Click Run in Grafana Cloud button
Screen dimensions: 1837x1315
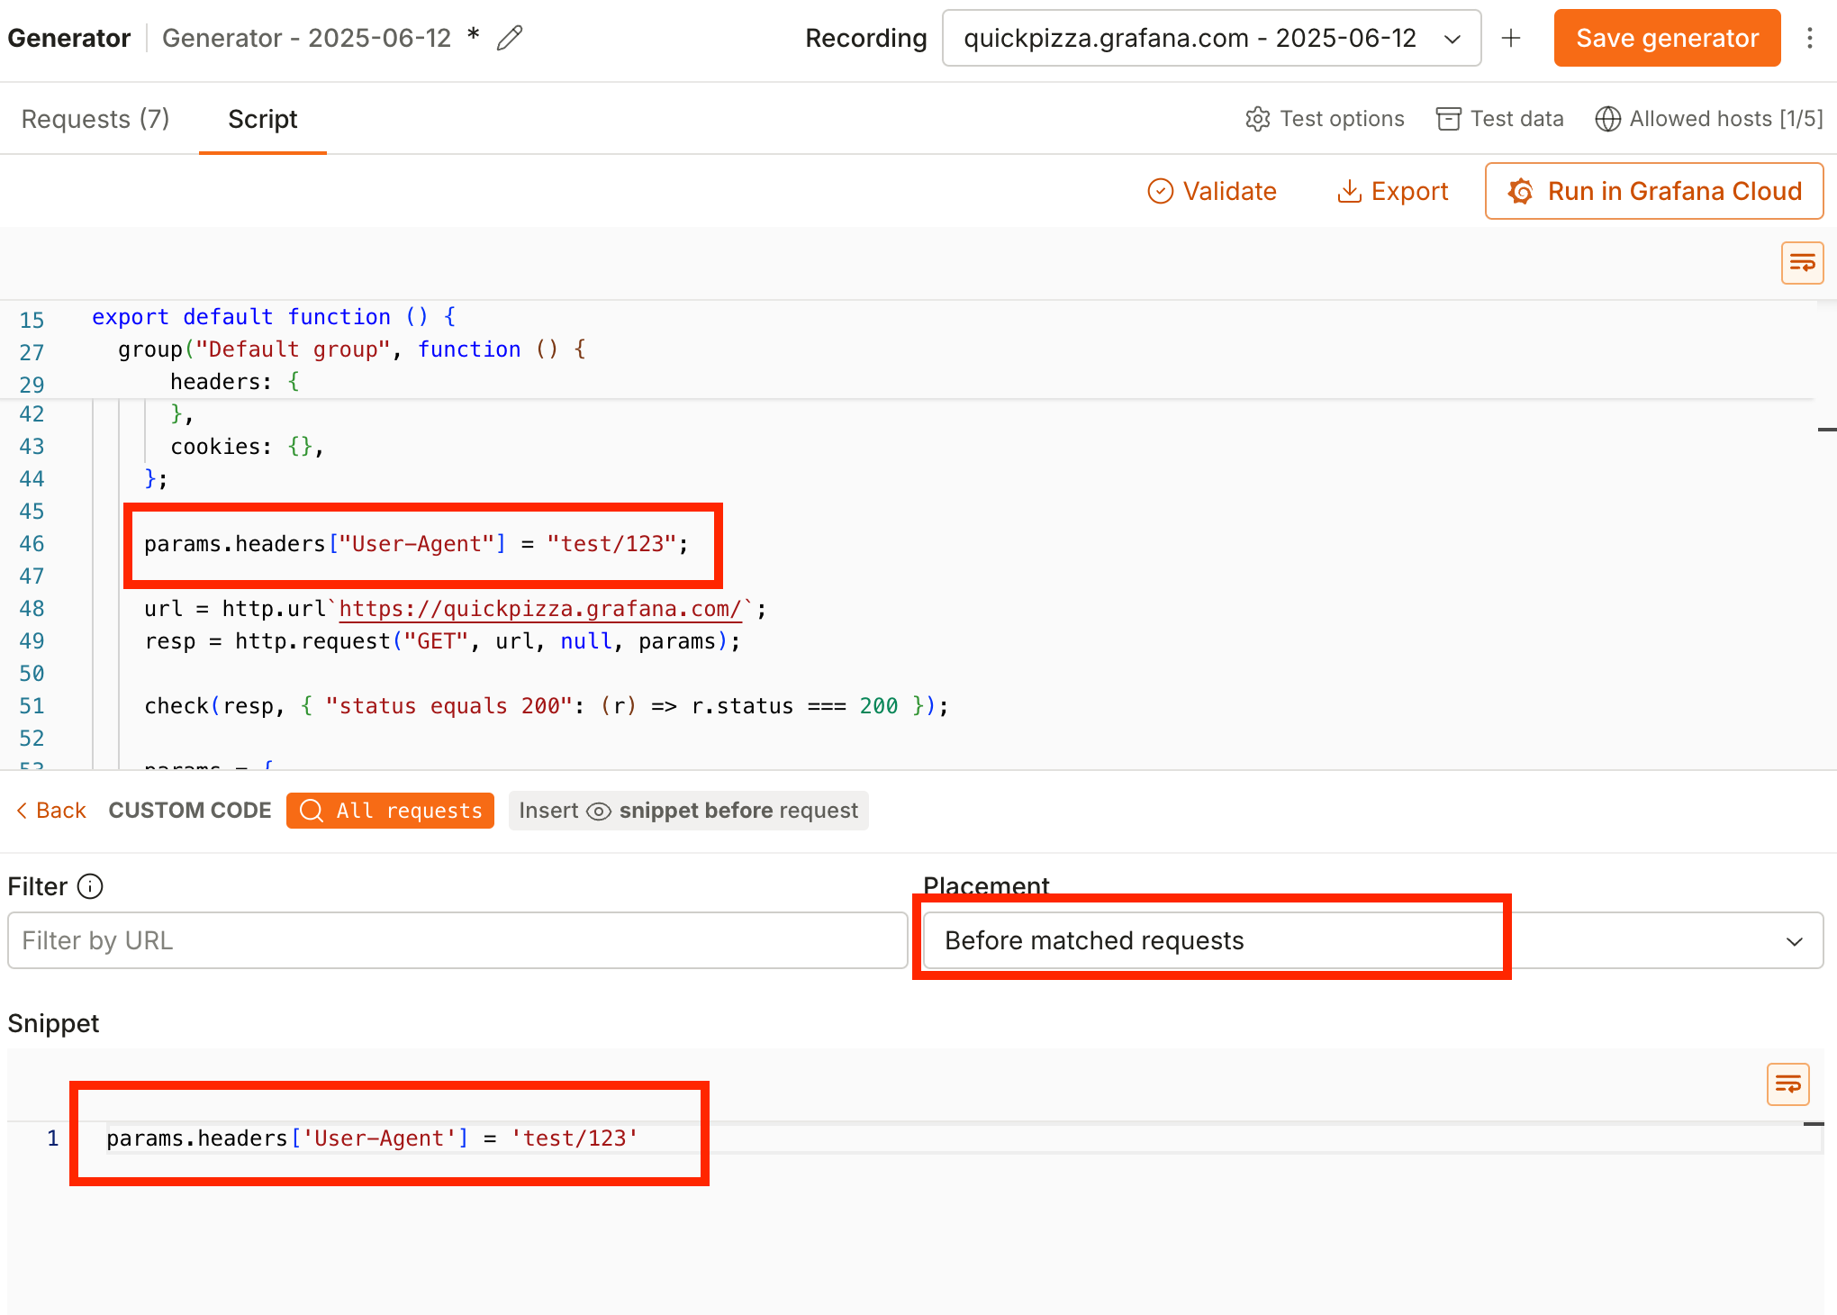click(x=1654, y=191)
